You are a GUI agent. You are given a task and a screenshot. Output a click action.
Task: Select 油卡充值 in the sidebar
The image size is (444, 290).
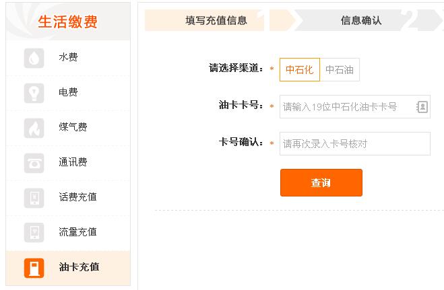(x=68, y=268)
